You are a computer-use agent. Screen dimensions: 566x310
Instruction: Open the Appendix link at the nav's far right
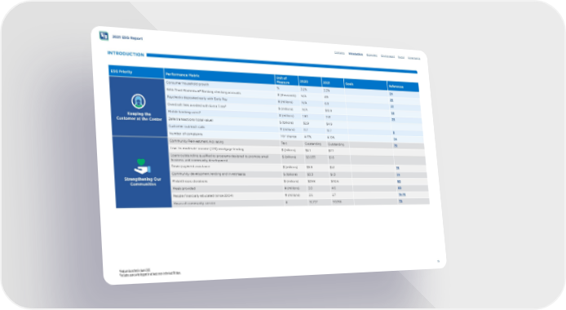[414, 58]
